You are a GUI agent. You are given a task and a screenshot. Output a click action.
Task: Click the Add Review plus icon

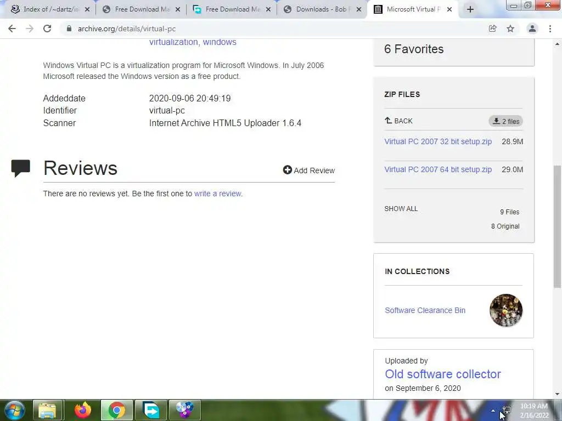click(287, 170)
